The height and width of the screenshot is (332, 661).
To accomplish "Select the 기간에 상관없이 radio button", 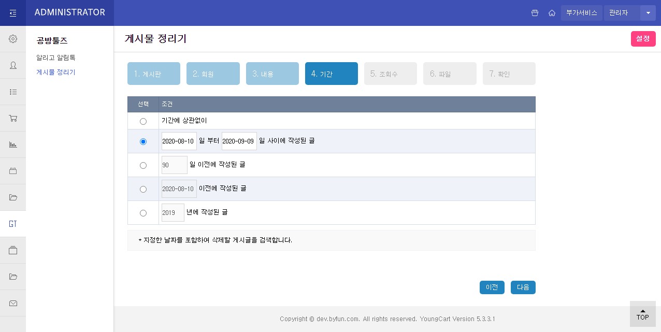I will pos(143,121).
